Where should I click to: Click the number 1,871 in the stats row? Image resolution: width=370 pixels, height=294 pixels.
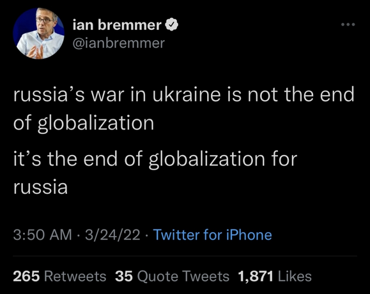(x=256, y=276)
